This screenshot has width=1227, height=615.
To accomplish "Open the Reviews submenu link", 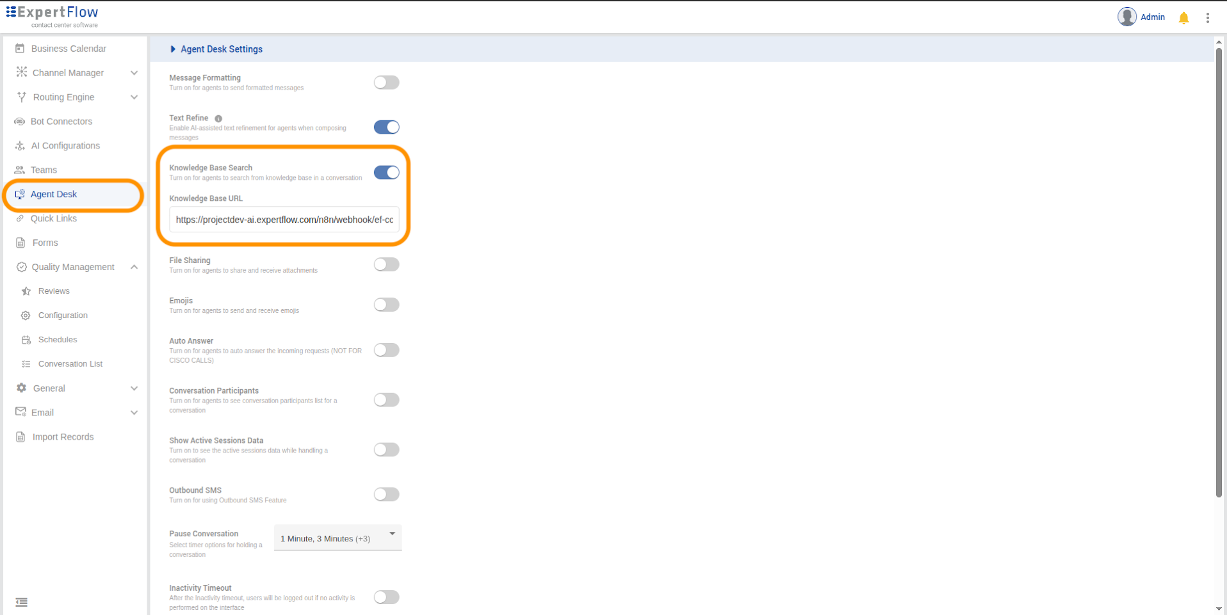I will [x=54, y=291].
